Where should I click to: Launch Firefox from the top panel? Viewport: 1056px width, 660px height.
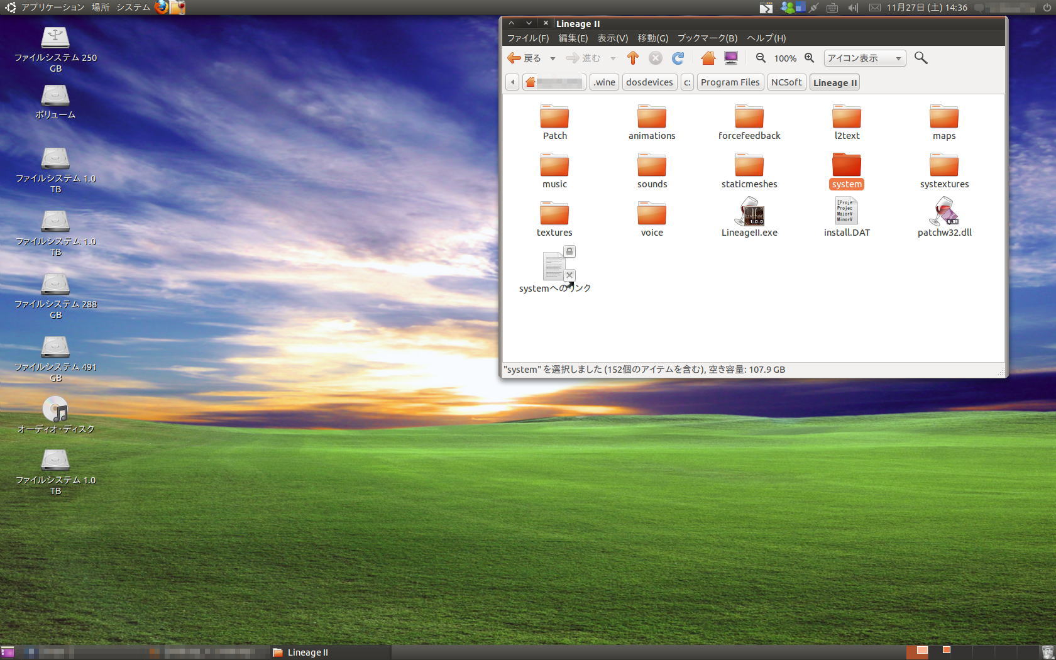[x=162, y=7]
